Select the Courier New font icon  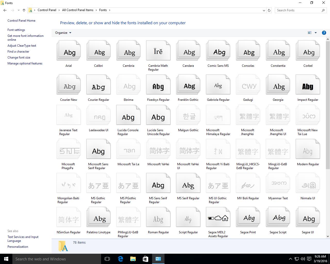pyautogui.click(x=69, y=85)
